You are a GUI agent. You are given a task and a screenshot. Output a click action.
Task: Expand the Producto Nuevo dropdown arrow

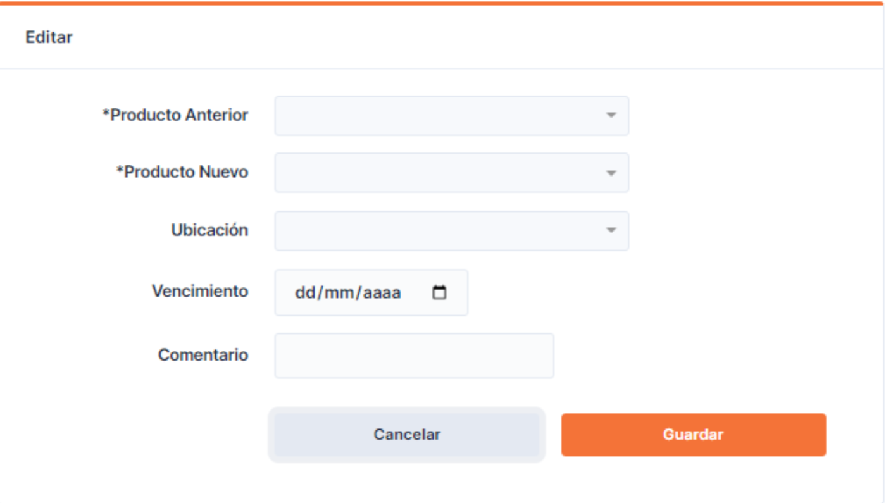611,173
